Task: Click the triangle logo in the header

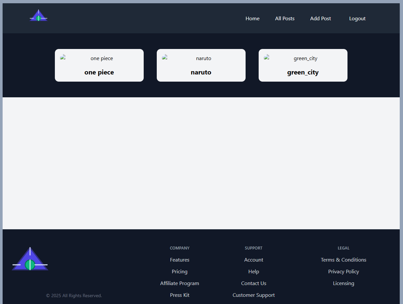Action: [39, 15]
